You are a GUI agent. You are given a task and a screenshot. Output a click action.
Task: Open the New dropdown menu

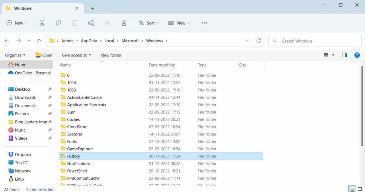click(17, 23)
